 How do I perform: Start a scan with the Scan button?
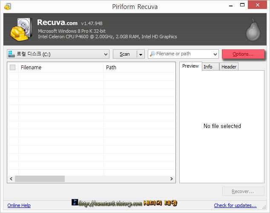[125, 54]
